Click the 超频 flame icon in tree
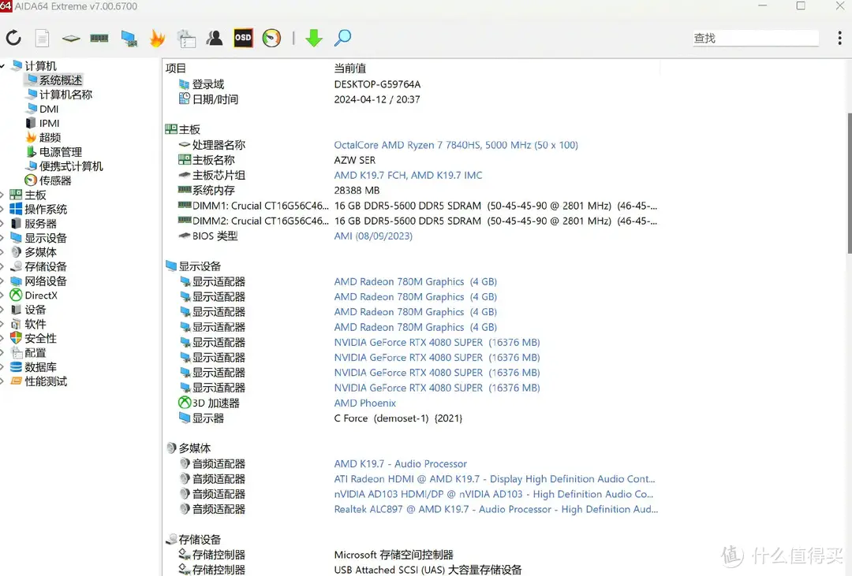 32,137
